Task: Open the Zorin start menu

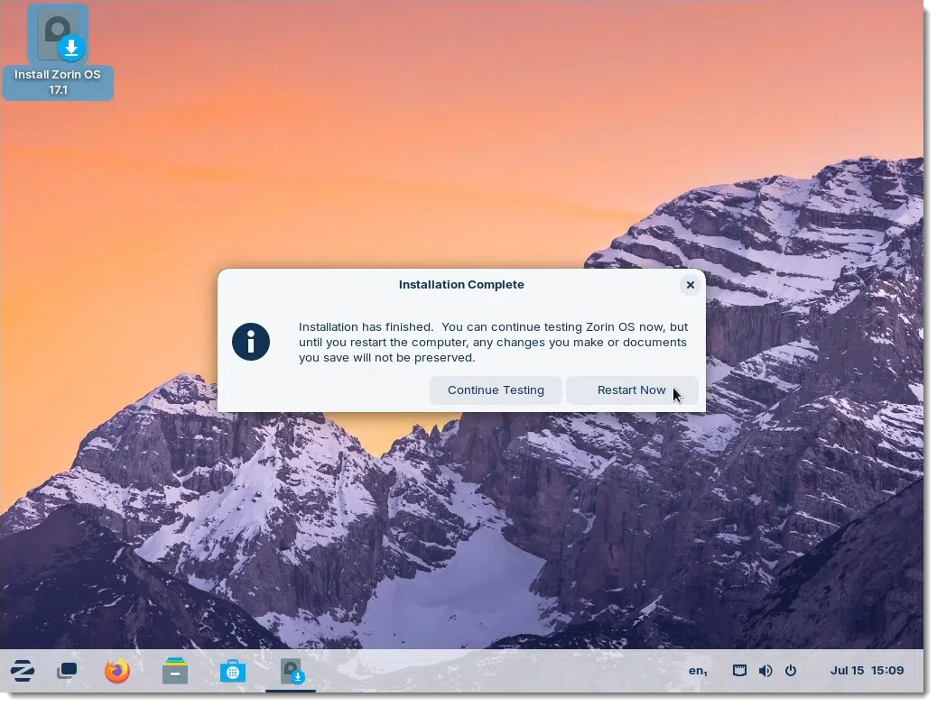Action: pos(22,671)
